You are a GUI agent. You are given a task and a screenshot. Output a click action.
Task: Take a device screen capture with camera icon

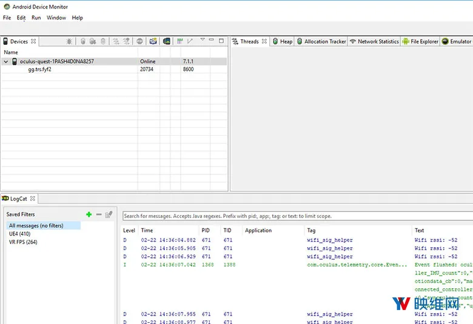153,41
